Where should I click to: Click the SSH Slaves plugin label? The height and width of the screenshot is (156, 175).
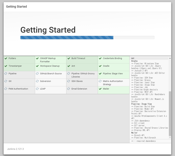point(77,81)
